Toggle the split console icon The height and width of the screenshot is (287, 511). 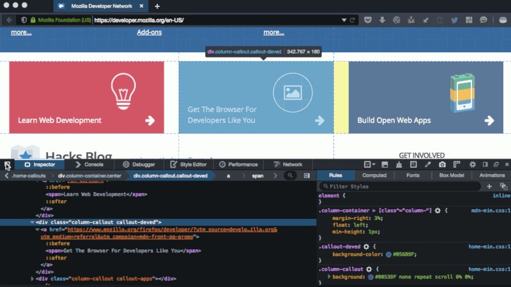tap(385, 165)
